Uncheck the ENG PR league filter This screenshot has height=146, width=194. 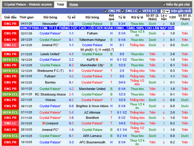[106, 11]
